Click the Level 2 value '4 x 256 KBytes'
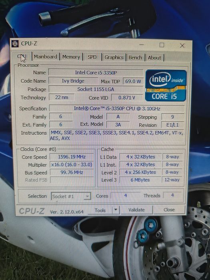 click(x=140, y=172)
